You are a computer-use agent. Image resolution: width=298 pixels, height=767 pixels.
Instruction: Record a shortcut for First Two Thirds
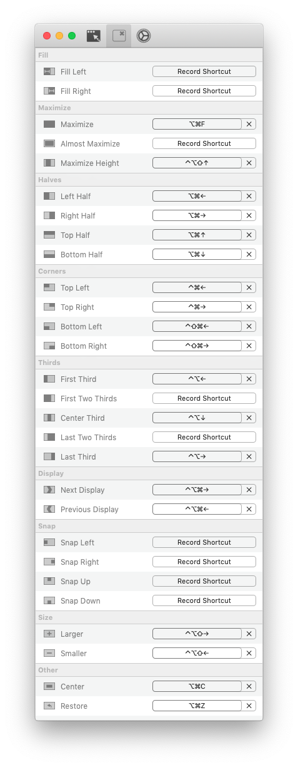pyautogui.click(x=204, y=398)
